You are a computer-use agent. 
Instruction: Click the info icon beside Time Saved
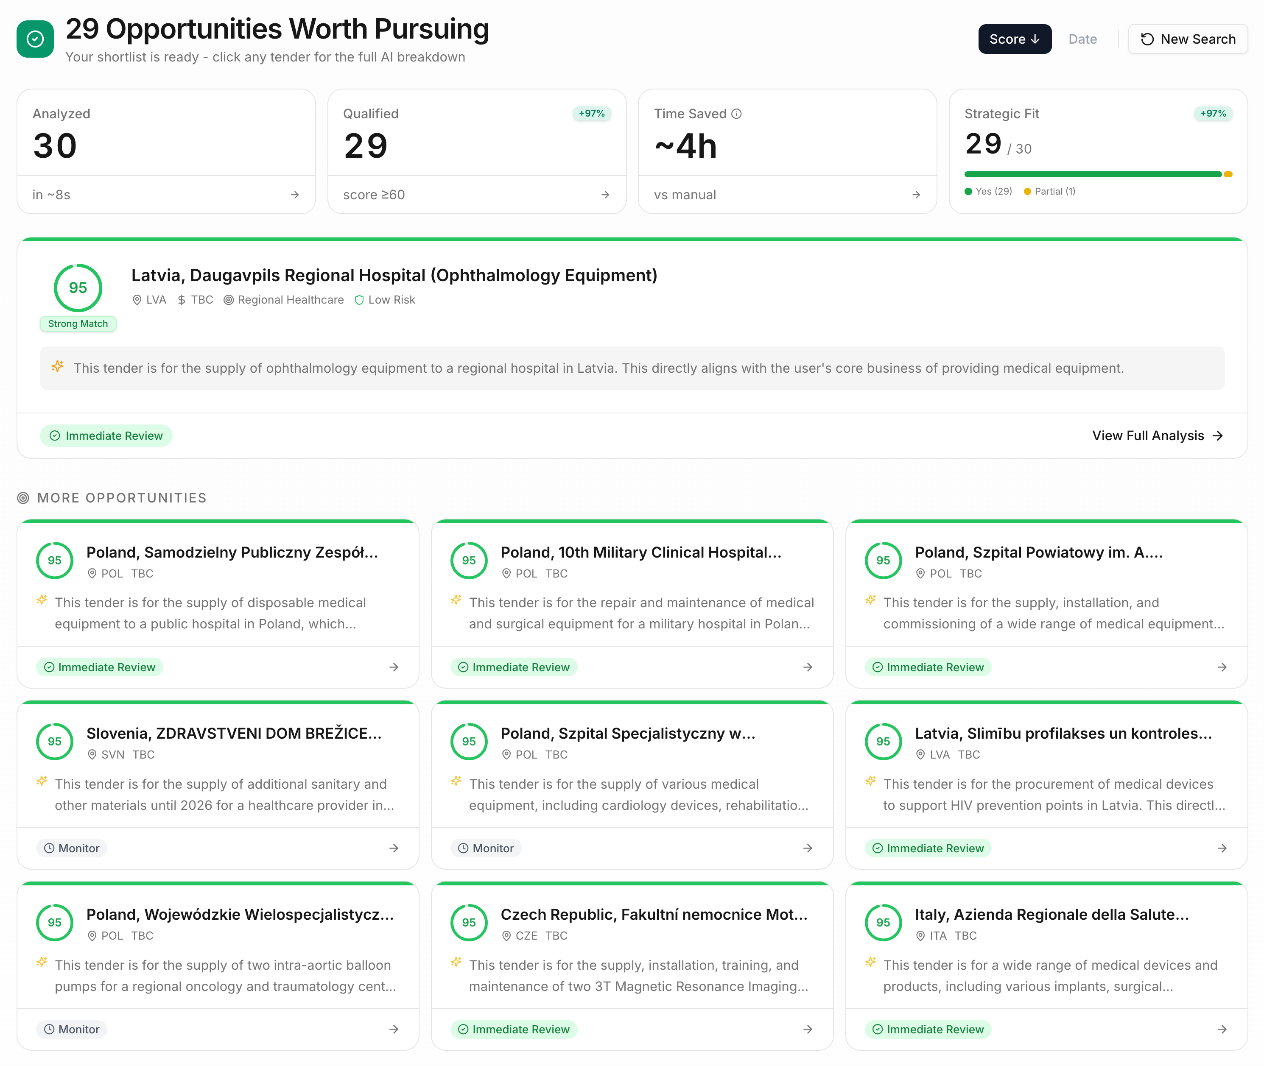click(736, 114)
